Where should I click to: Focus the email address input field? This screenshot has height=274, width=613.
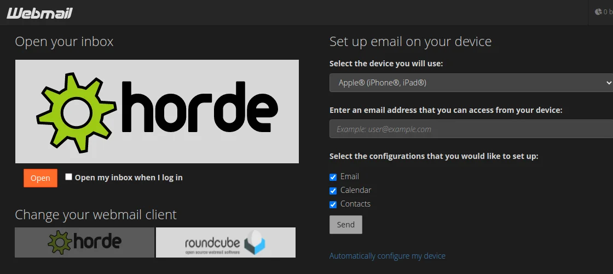click(x=471, y=129)
